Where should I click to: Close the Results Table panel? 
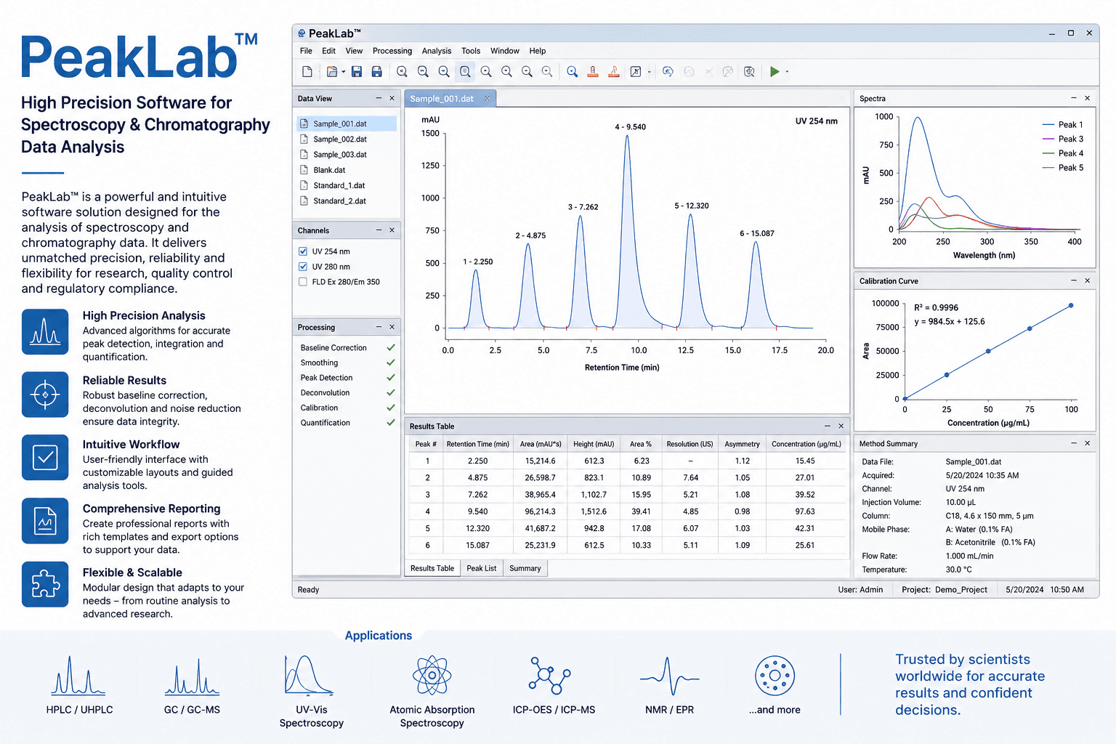(841, 426)
